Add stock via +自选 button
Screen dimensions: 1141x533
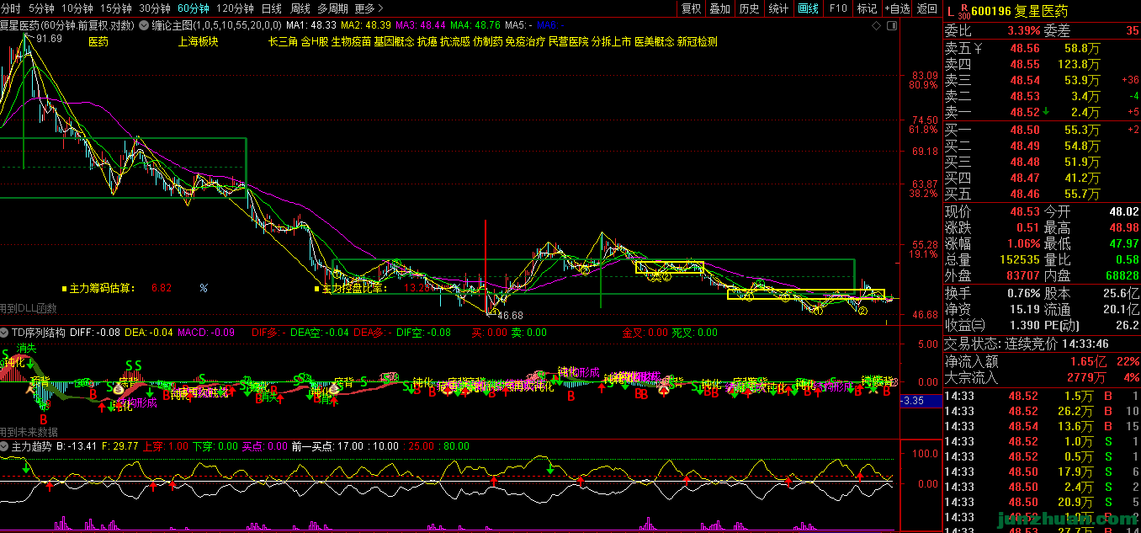click(897, 8)
